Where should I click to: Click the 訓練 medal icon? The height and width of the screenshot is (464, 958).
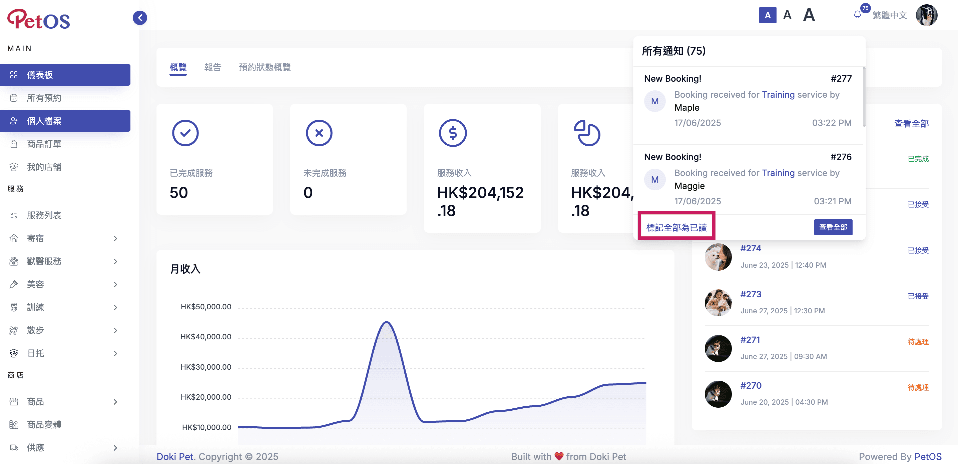click(14, 307)
